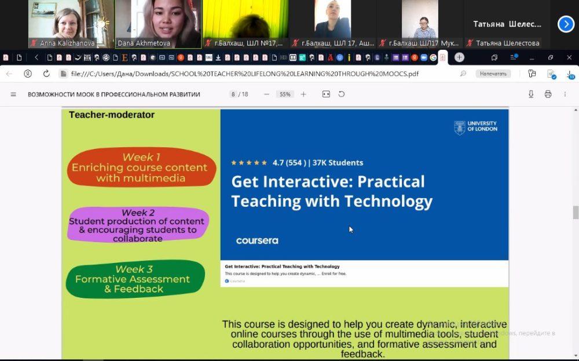This screenshot has width=579, height=361.
Task: Open the PDF sidebar menu (hamburger icon)
Action: coord(13,94)
